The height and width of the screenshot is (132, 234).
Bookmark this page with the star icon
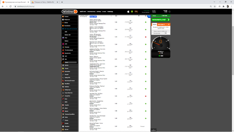click(x=215, y=6)
